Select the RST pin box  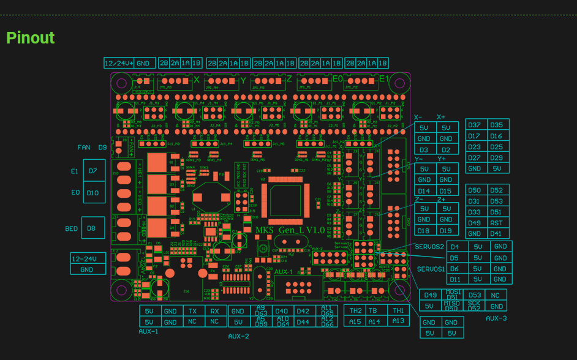tap(497, 223)
